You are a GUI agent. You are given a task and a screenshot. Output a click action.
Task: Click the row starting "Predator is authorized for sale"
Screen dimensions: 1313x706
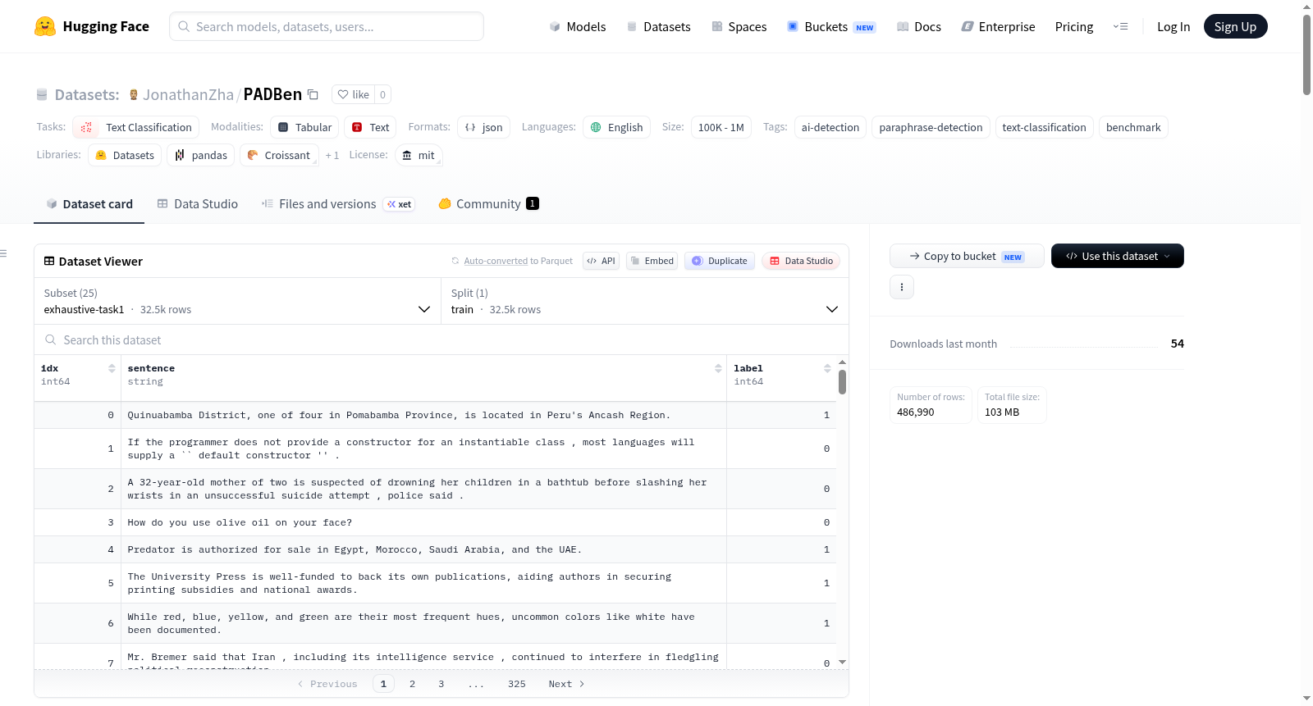435,549
